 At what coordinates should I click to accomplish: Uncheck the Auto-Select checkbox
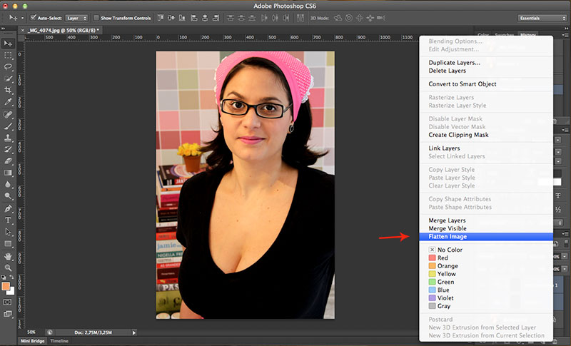click(34, 17)
